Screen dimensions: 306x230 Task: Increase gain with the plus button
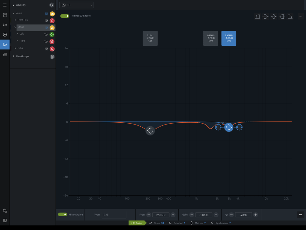[x=216, y=215]
